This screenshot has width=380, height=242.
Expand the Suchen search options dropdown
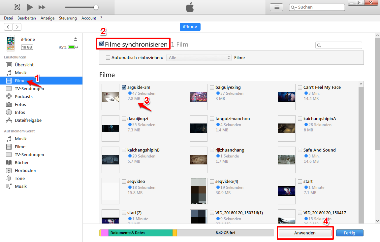pyautogui.click(x=294, y=7)
